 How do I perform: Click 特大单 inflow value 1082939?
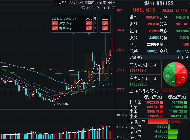152,102
